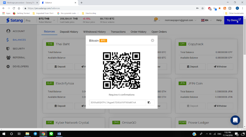246x137 pixels.
Task: Open the live chat bubble
Action: tap(235, 120)
